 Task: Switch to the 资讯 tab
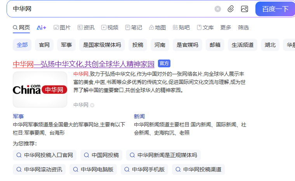[86, 27]
